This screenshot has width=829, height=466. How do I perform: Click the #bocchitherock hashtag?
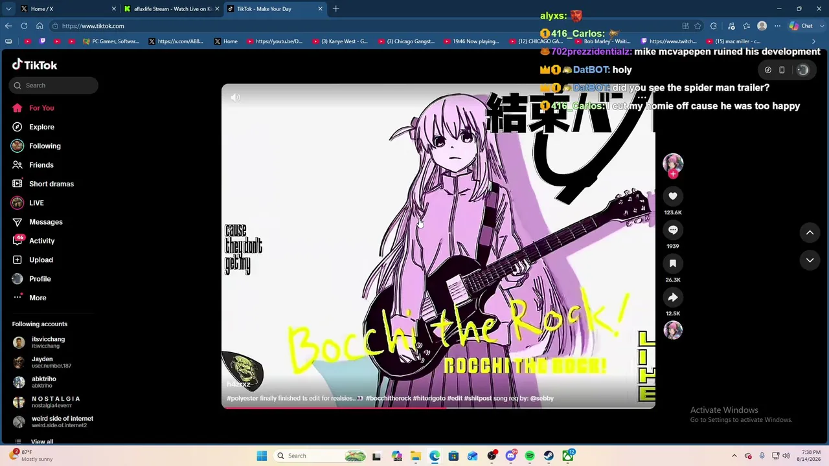389,398
